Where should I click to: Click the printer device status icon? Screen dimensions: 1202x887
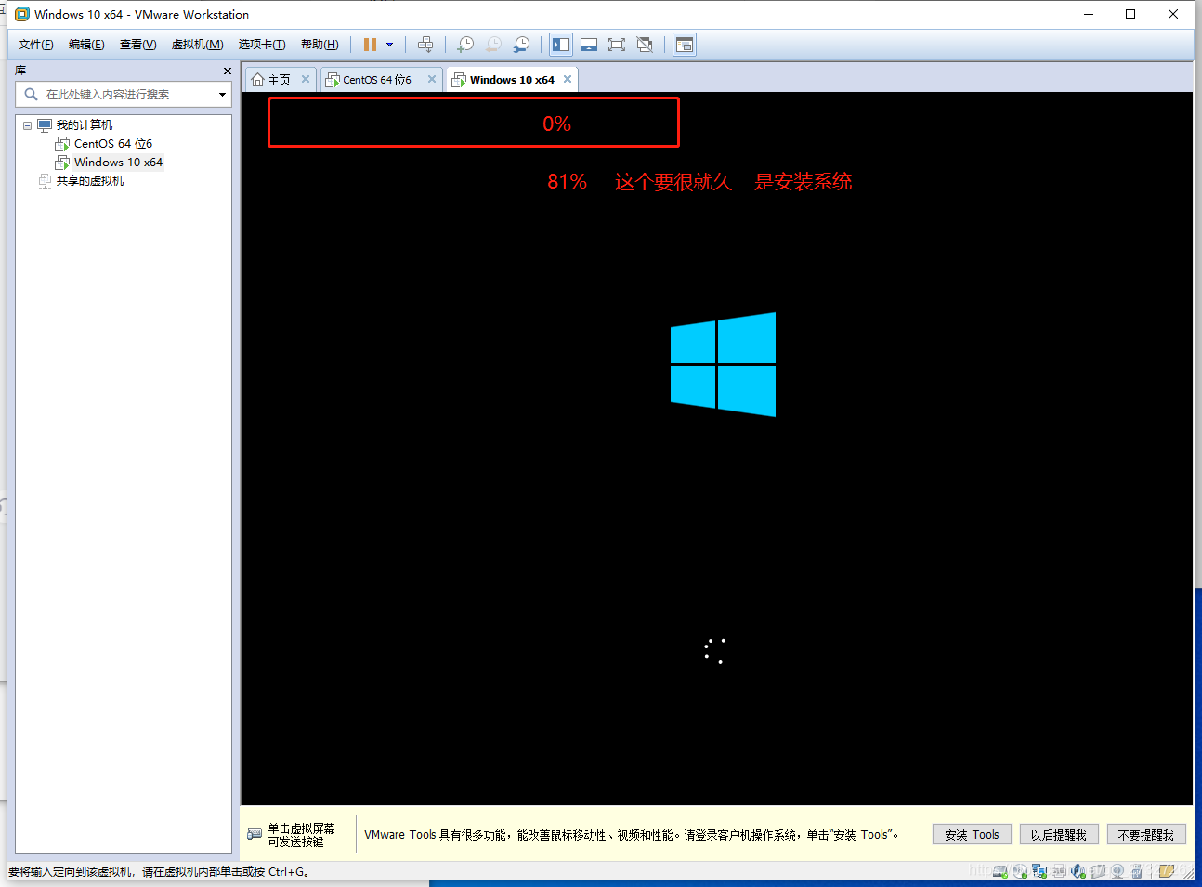point(1059,871)
